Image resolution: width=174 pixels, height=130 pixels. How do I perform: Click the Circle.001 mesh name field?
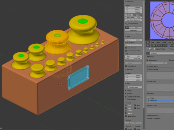coord(162,53)
